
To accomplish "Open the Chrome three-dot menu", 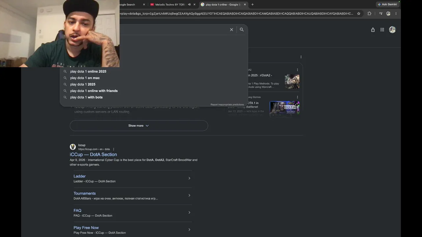I will [396, 13].
